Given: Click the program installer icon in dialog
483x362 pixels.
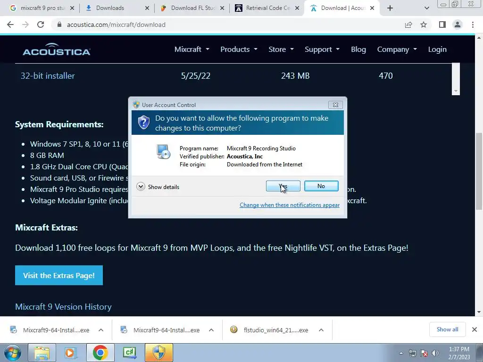Looking at the screenshot, I should (x=163, y=151).
